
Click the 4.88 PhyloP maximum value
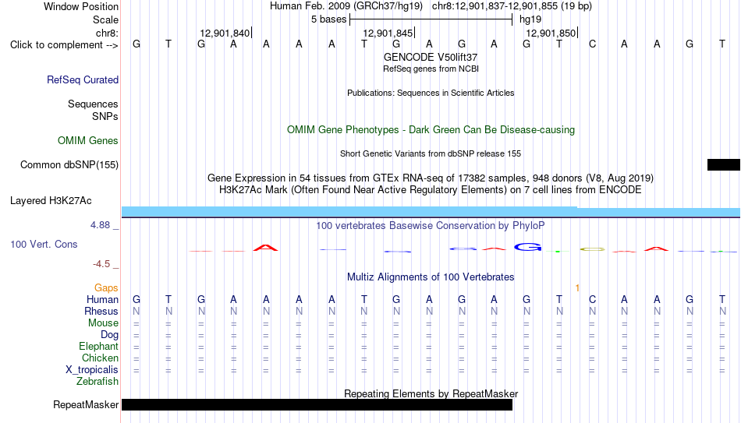click(101, 225)
